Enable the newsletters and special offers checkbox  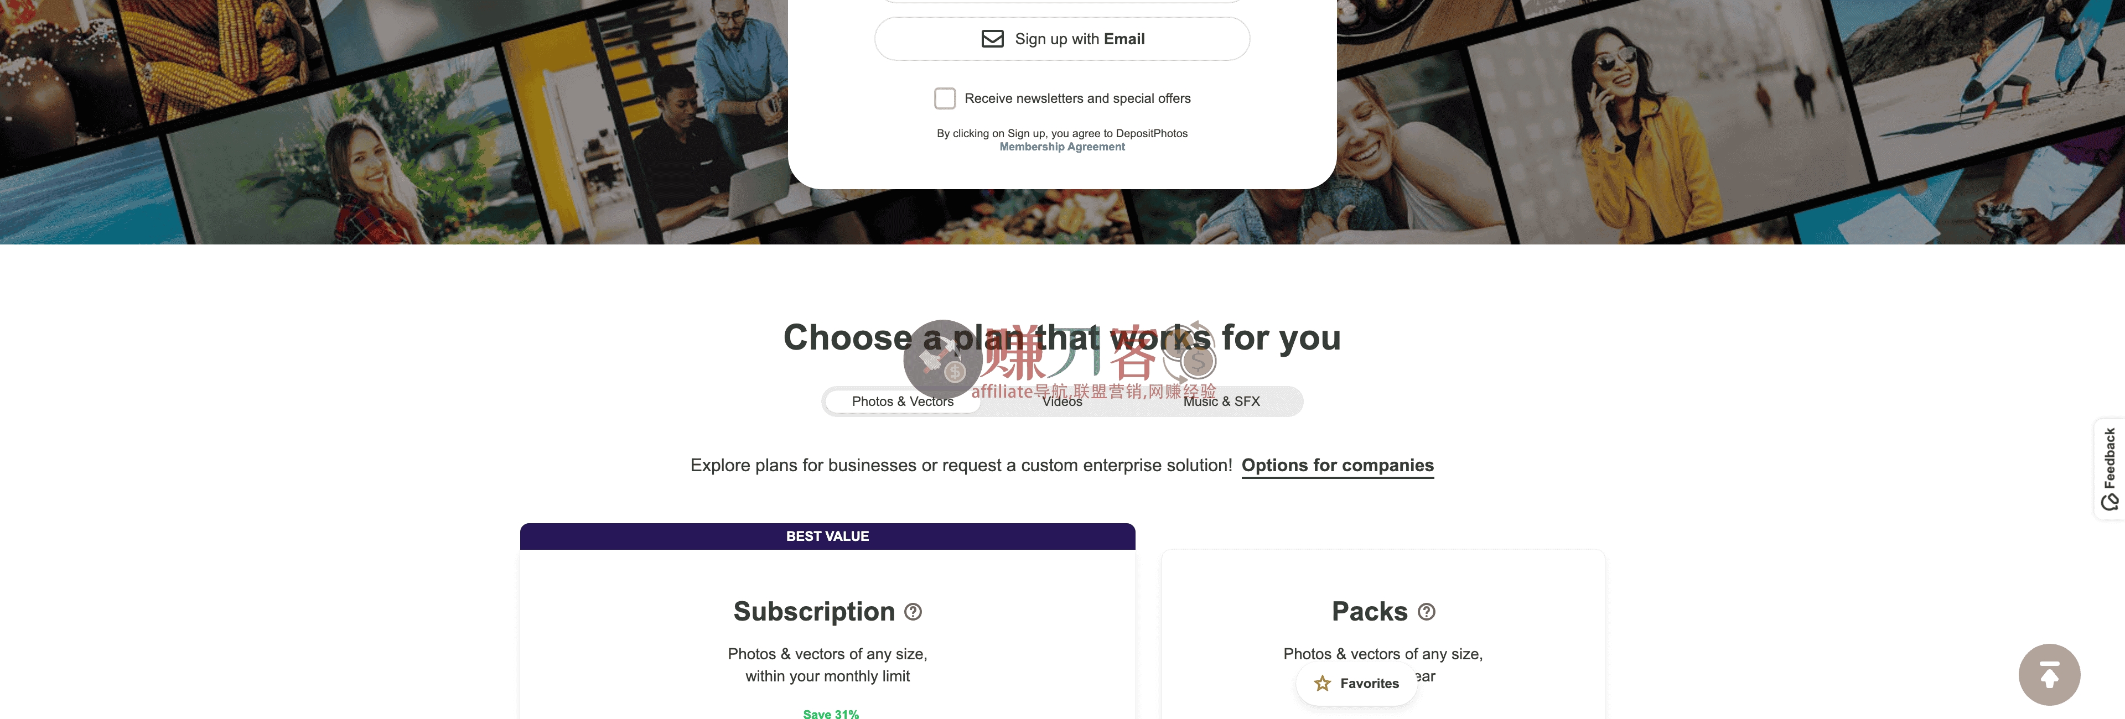click(x=945, y=99)
